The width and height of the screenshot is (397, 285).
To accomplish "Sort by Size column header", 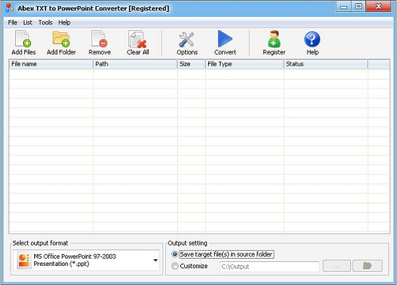I will (x=191, y=64).
